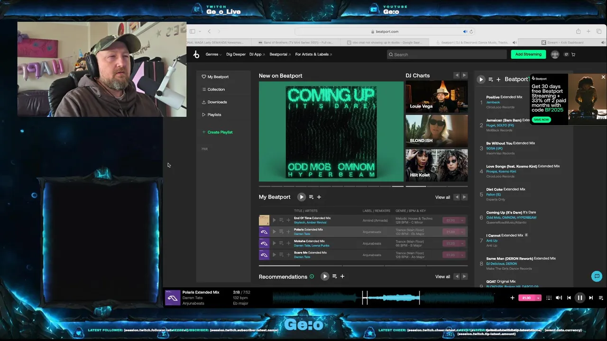This screenshot has height=341, width=607.
Task: Open price dropdown for Scare Me
Action: [462, 255]
